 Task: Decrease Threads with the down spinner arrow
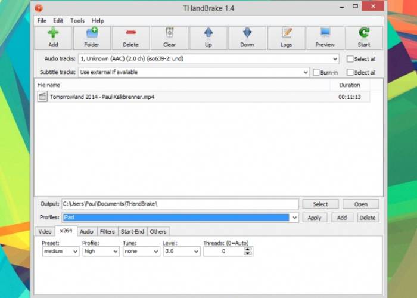tap(248, 253)
